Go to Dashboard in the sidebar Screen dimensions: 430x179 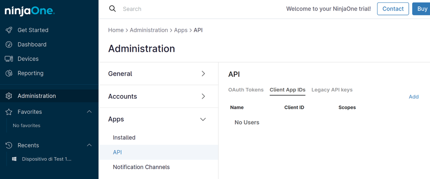[32, 44]
